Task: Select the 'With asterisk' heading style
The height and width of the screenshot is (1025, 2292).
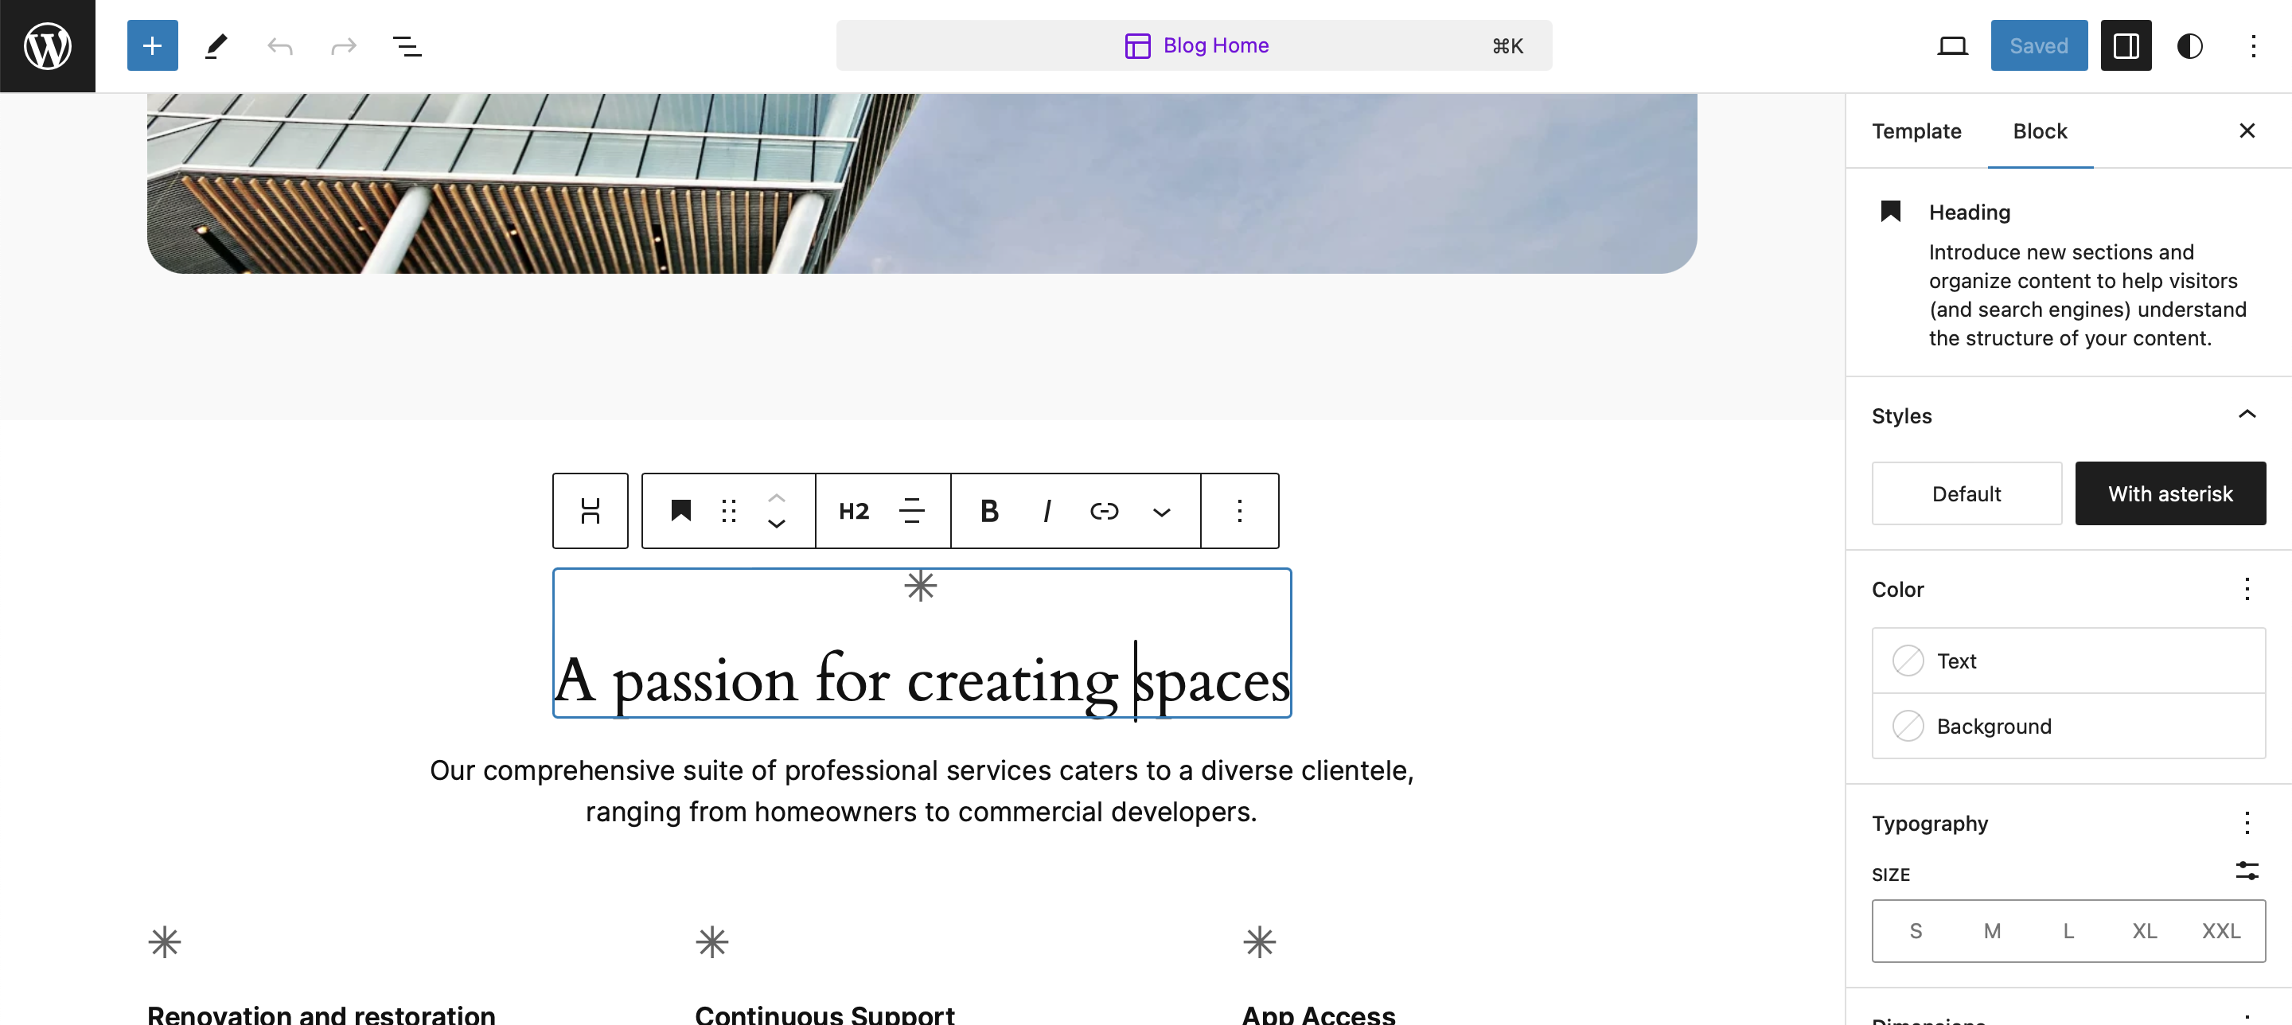Action: pos(2171,493)
